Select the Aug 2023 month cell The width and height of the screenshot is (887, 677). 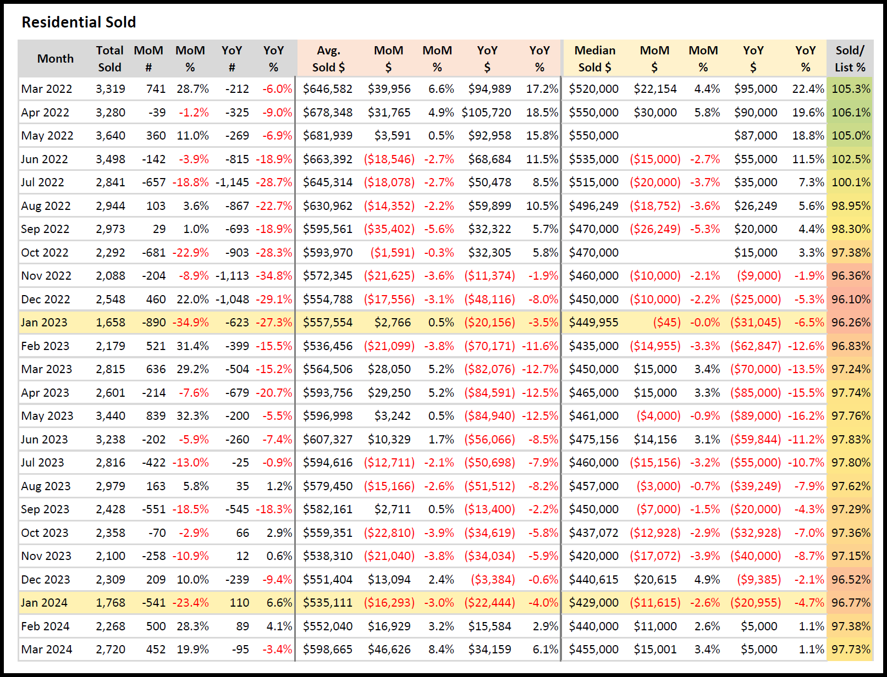pyautogui.click(x=46, y=486)
